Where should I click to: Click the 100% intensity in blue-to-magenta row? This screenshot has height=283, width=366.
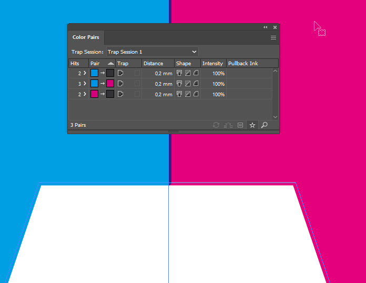tap(218, 84)
